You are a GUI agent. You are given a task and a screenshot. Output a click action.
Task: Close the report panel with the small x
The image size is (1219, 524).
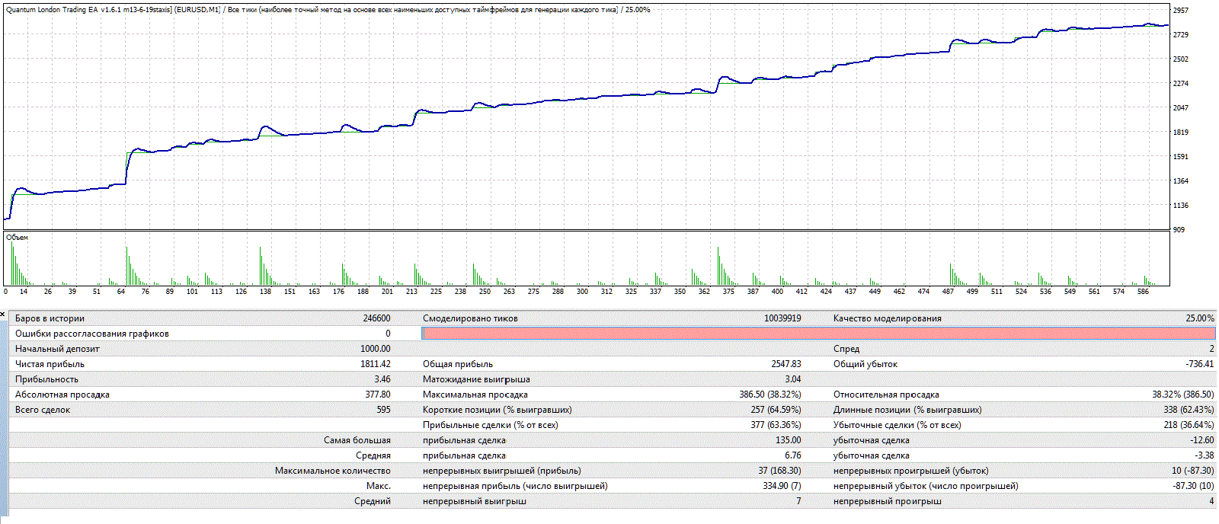click(3, 313)
